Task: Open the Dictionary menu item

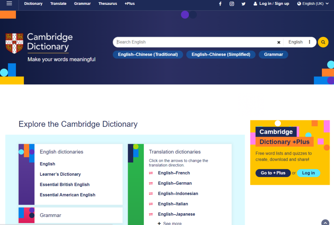Action: tap(33, 4)
